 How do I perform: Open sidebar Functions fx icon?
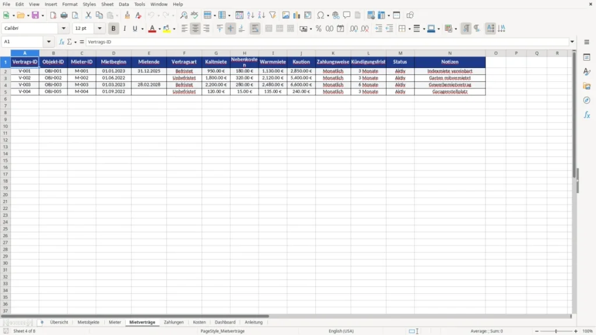(x=587, y=115)
